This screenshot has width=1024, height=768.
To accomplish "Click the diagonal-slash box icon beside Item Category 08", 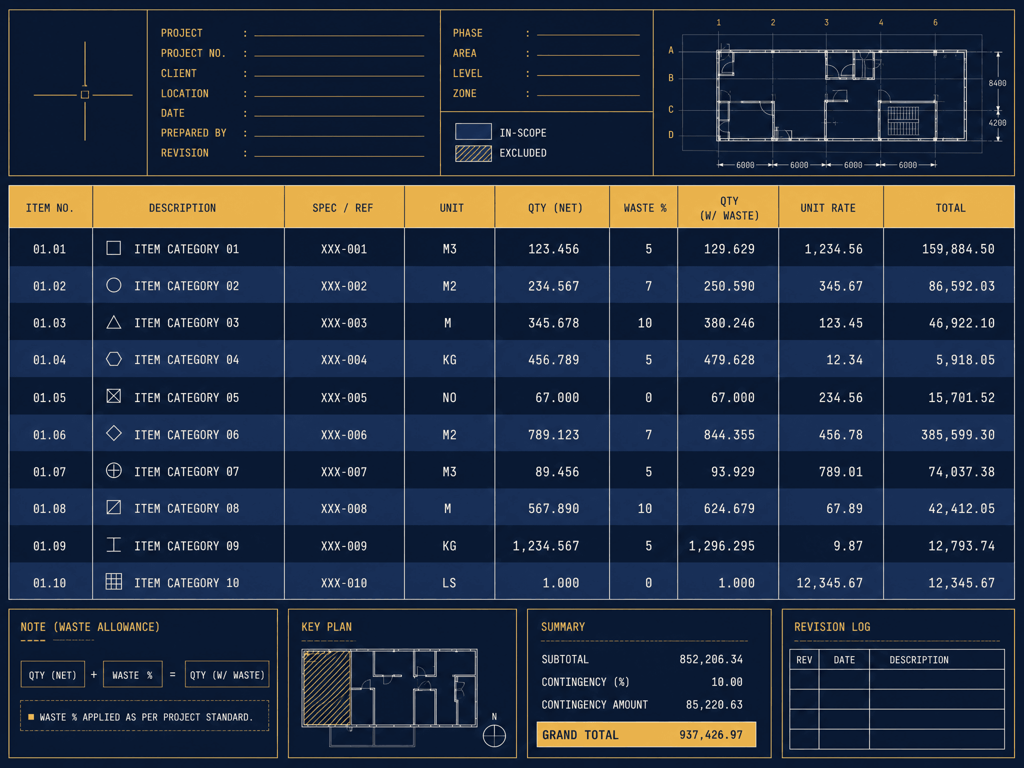I will pos(113,507).
